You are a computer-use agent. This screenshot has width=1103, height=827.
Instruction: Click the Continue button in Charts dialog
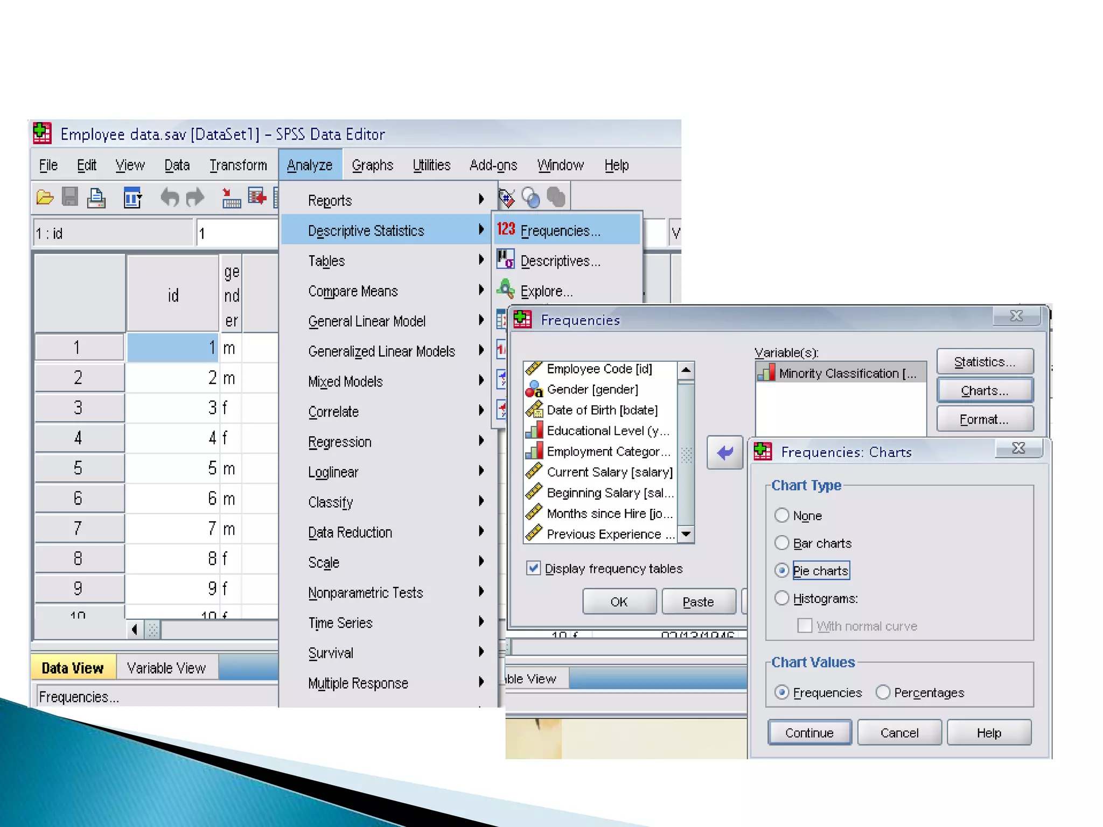(x=809, y=733)
